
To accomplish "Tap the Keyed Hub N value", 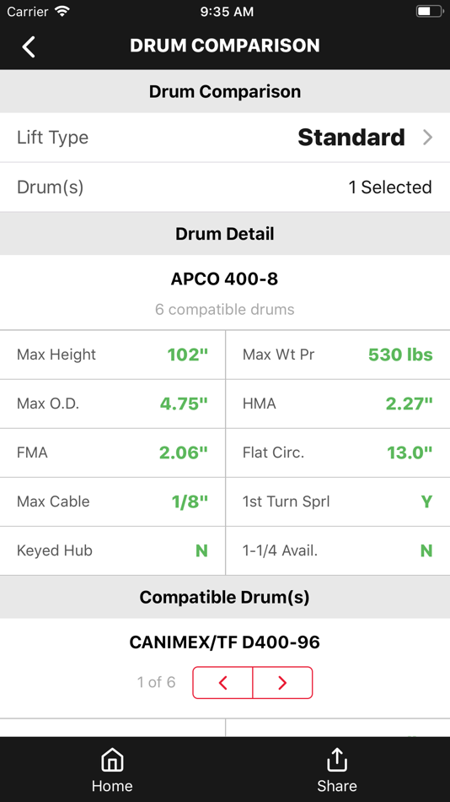I will pyautogui.click(x=201, y=551).
